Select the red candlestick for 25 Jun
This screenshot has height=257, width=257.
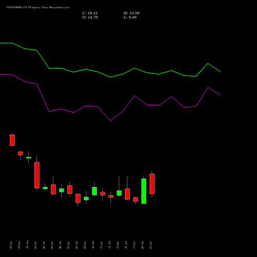coord(12,140)
